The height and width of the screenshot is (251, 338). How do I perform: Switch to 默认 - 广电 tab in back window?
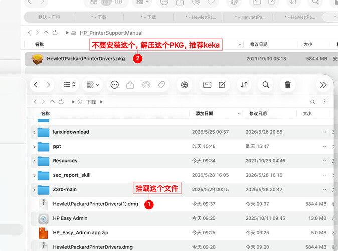pos(49,17)
